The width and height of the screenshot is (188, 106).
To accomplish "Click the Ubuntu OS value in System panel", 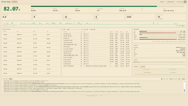I will point(181,51).
